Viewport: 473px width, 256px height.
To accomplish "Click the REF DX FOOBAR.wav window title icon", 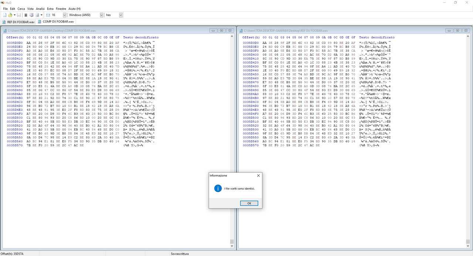I will tap(241, 31).
